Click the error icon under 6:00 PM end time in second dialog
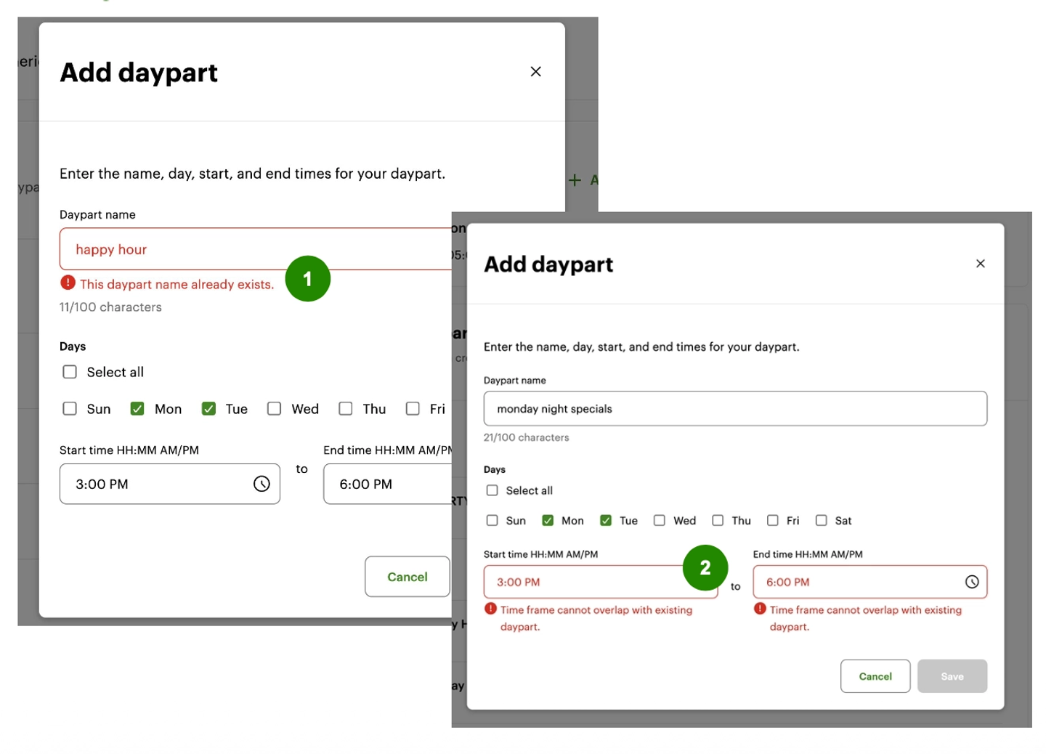 pyautogui.click(x=760, y=609)
